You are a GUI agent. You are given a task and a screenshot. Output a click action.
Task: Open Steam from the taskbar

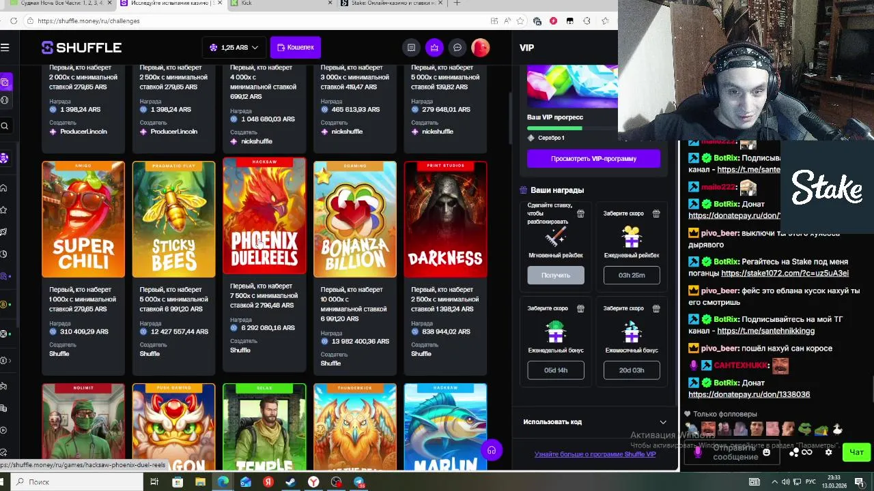[x=291, y=482]
